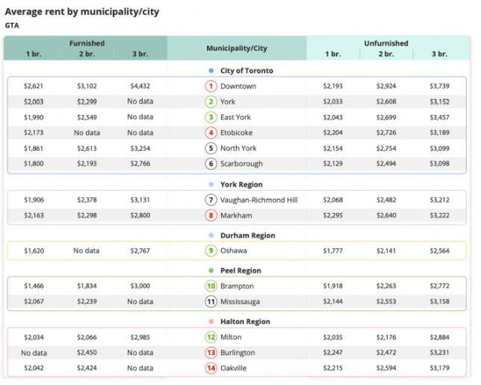This screenshot has height=385, width=481.
Task: Select the circle 10 icon beside Brampton
Action: 211,286
